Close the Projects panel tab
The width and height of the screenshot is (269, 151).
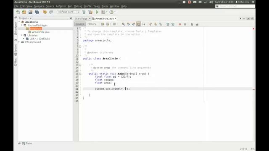tap(31, 18)
